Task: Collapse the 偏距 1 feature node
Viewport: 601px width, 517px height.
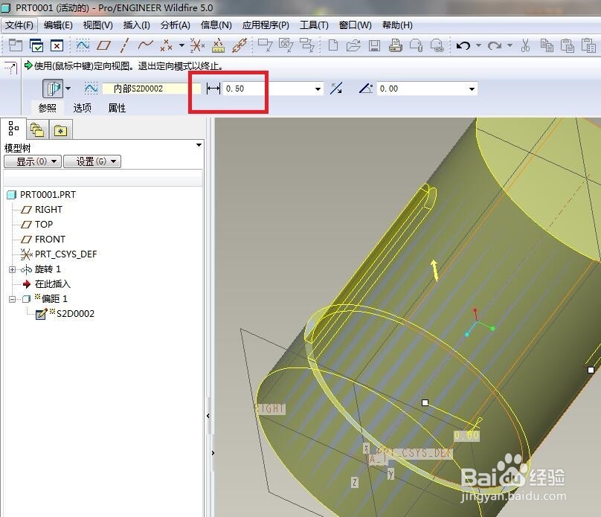Action: pos(12,299)
